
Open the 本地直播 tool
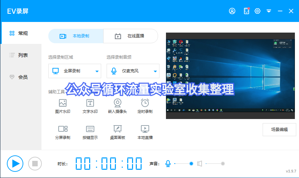click(x=145, y=132)
